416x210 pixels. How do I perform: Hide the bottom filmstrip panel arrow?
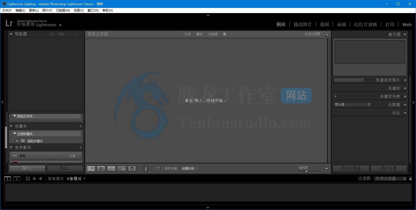click(x=208, y=208)
